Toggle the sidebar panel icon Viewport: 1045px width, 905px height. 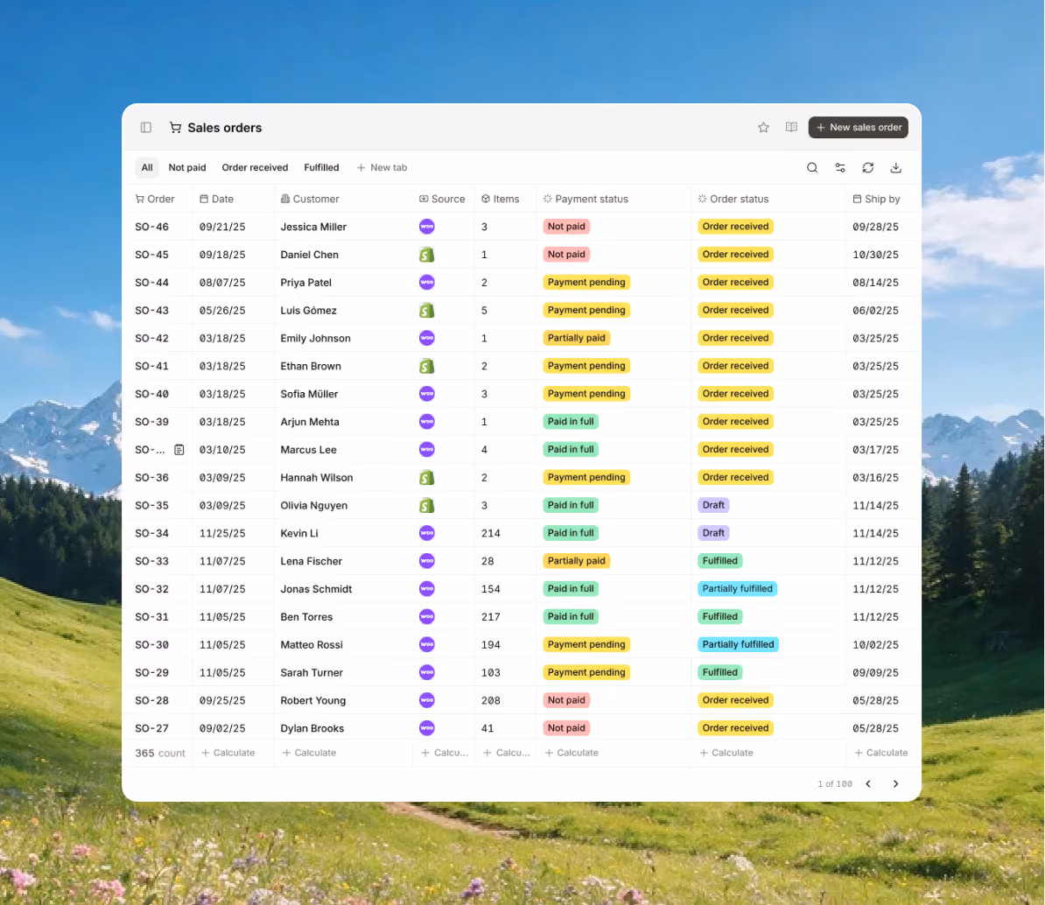pos(146,127)
